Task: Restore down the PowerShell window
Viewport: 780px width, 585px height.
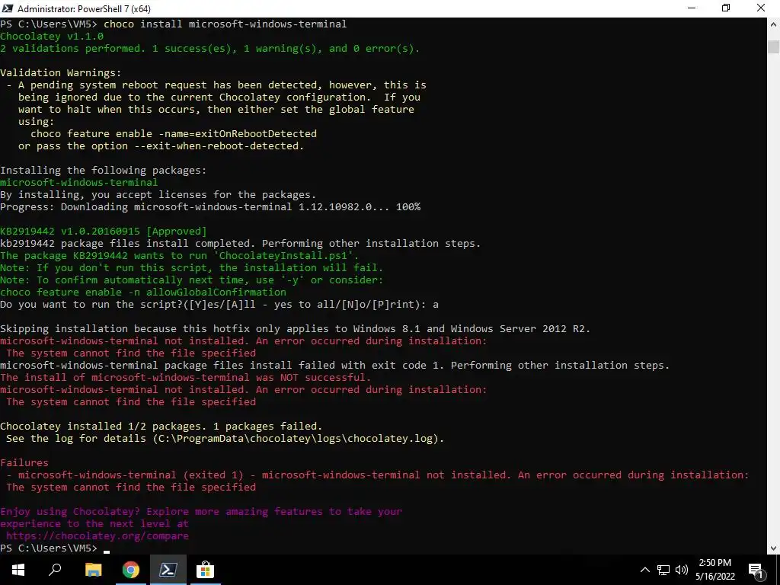Action: (x=726, y=8)
